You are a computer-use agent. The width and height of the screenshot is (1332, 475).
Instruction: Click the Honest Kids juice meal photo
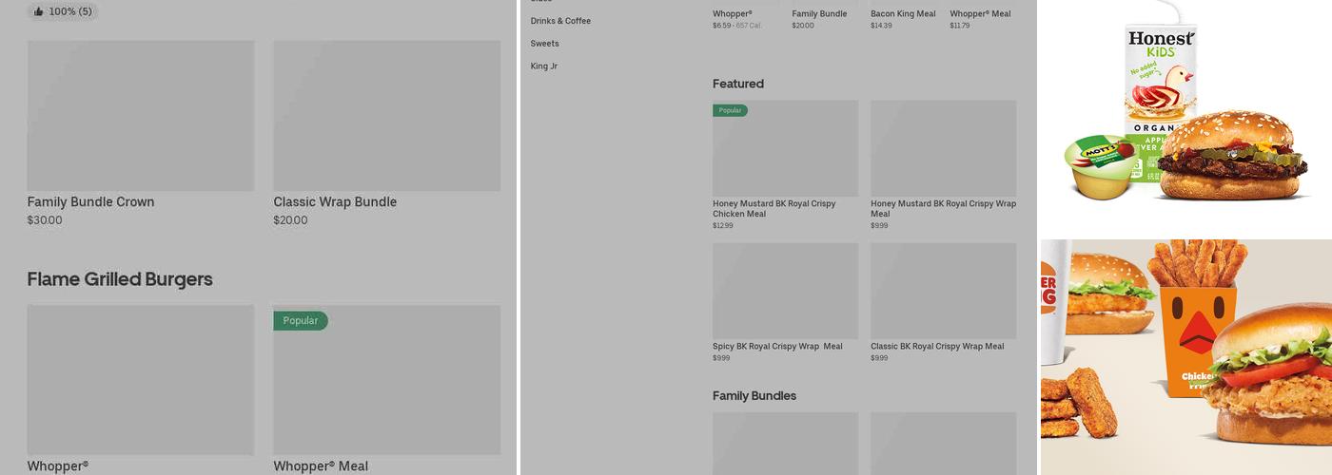pos(1185,114)
